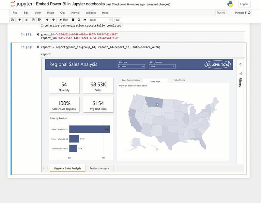The image size is (261, 203).
Task: Cut selected cells with scissors icon
Action: pyautogui.click(x=27, y=20)
